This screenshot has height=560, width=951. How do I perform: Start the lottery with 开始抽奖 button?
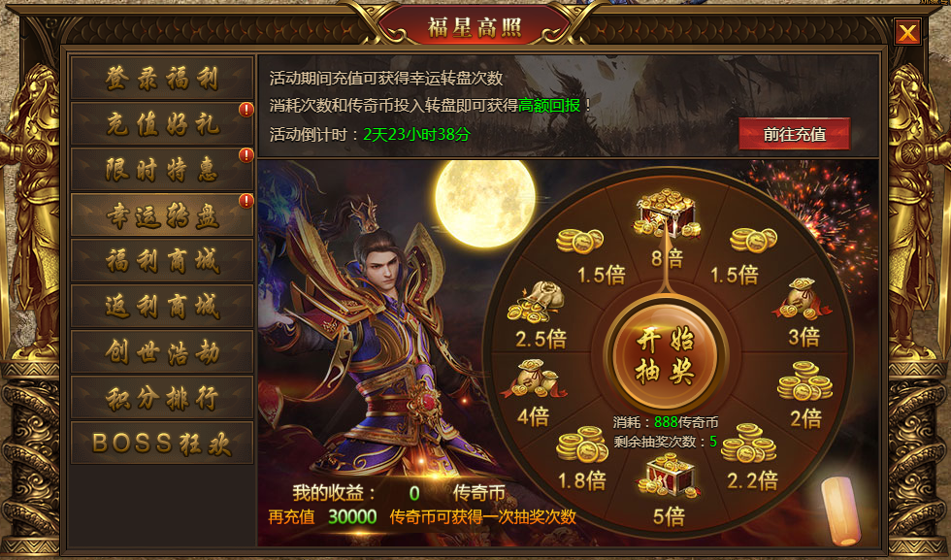666,355
